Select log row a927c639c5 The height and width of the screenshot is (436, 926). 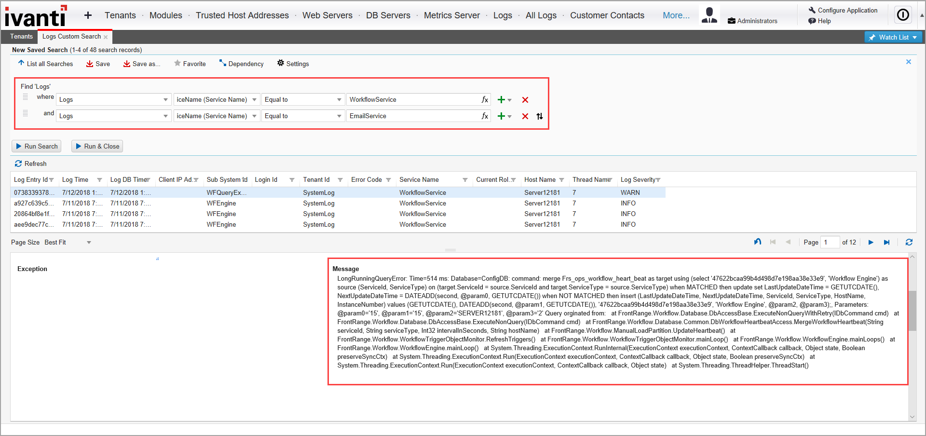(338, 203)
